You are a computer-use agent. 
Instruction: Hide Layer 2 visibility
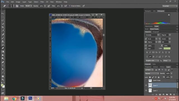146,90
